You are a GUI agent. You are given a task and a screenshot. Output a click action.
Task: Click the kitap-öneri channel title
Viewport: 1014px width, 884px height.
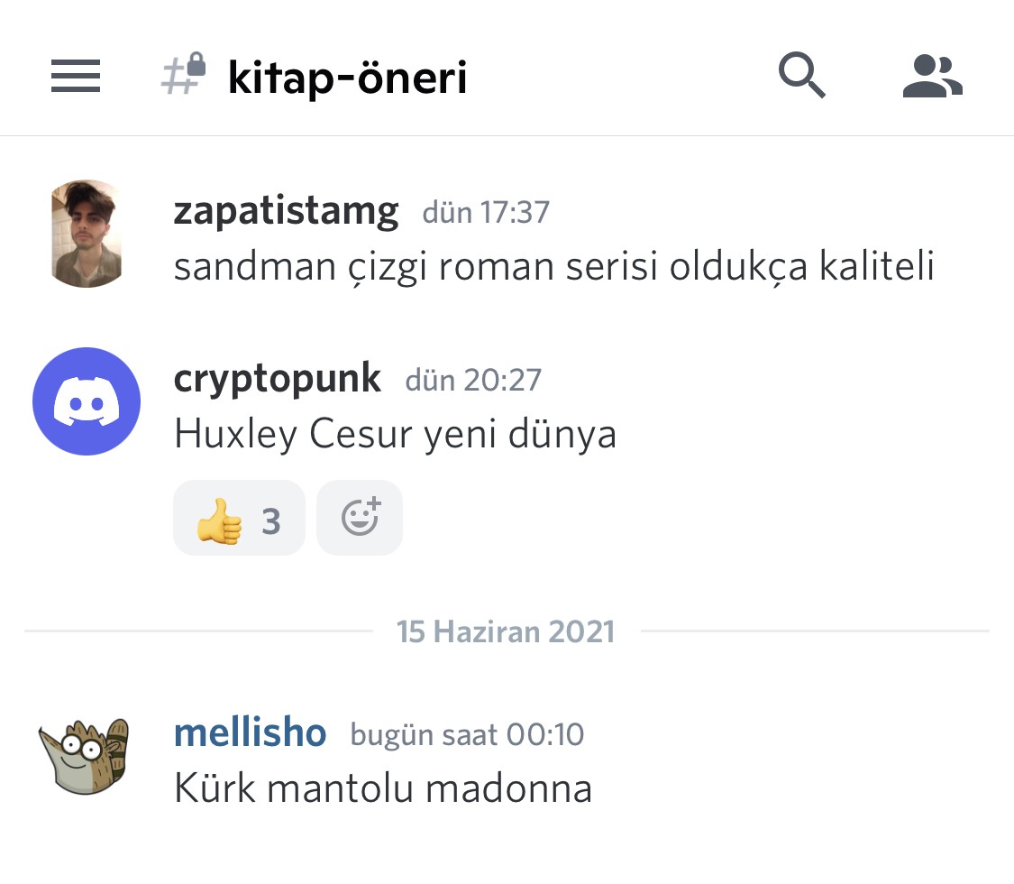click(x=347, y=78)
